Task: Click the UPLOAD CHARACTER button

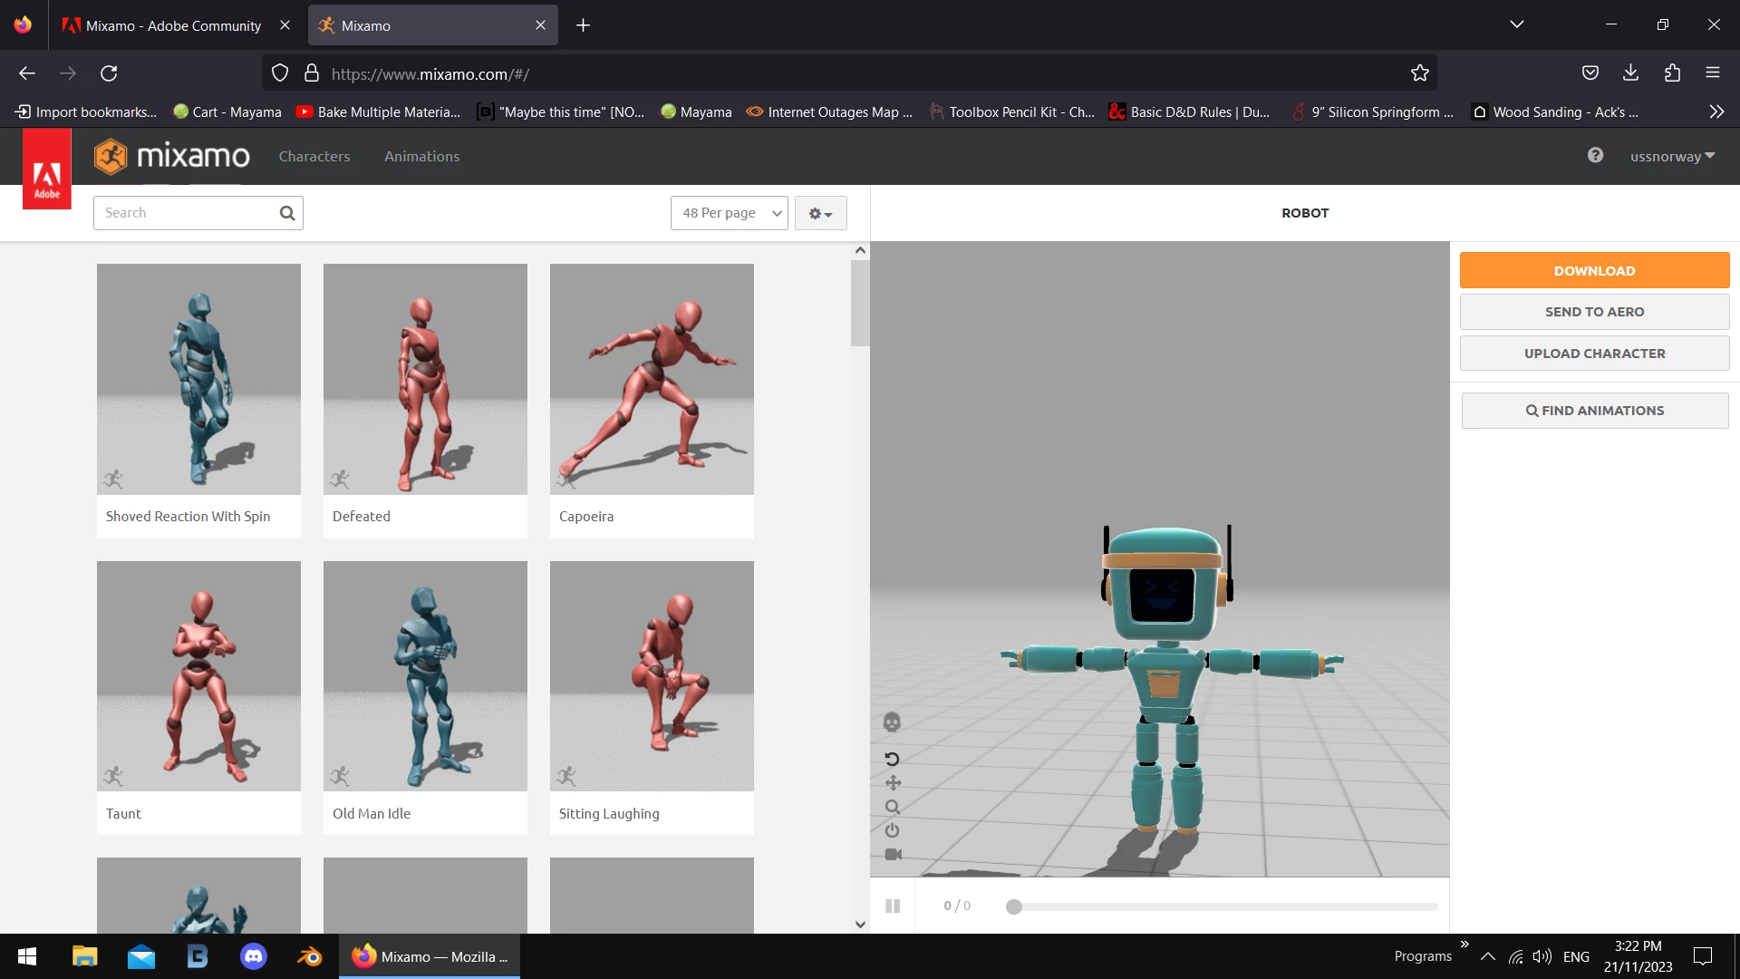Action: (1594, 354)
